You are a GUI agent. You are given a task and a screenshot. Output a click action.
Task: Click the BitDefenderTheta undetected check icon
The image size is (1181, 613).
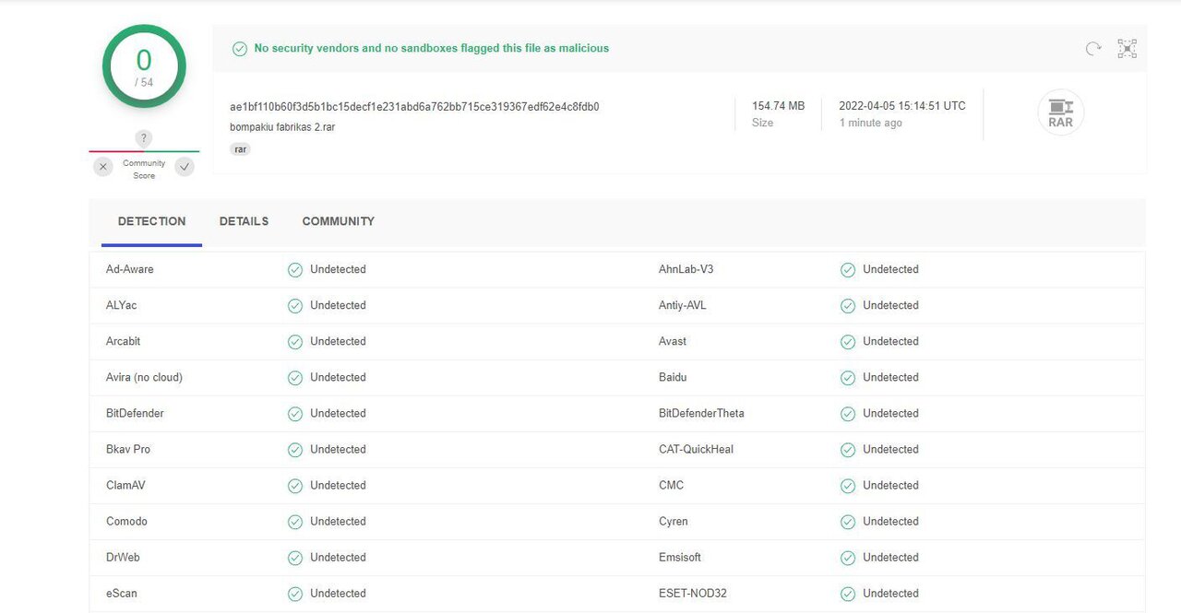(848, 414)
